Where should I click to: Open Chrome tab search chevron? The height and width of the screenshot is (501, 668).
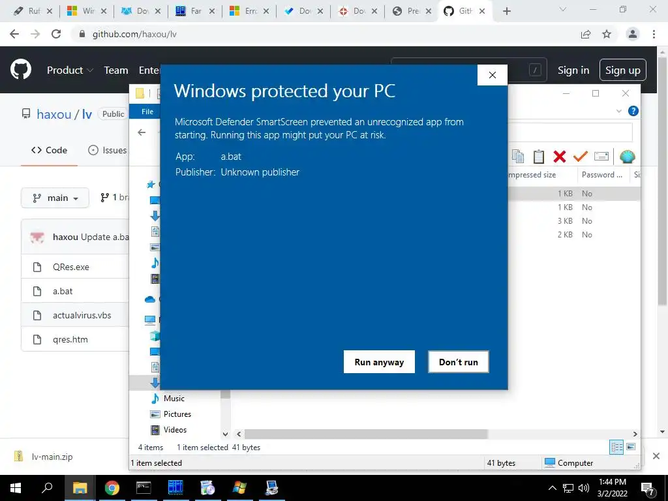pos(563,9)
